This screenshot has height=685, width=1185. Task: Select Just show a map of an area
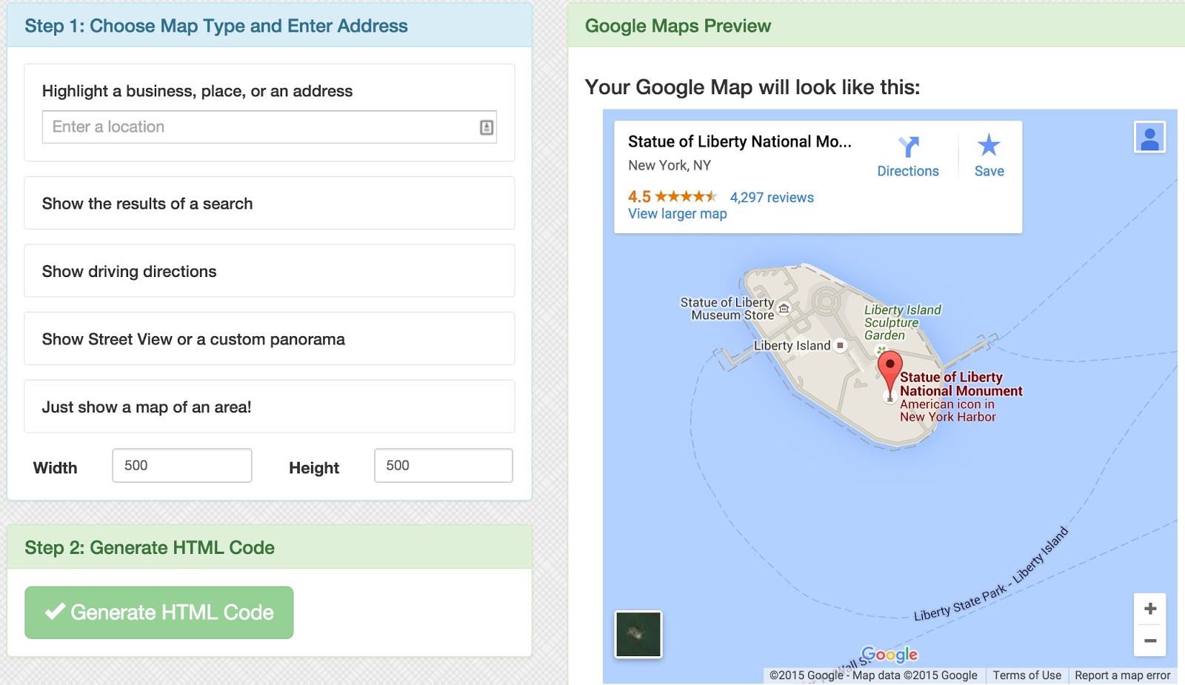[x=269, y=407]
